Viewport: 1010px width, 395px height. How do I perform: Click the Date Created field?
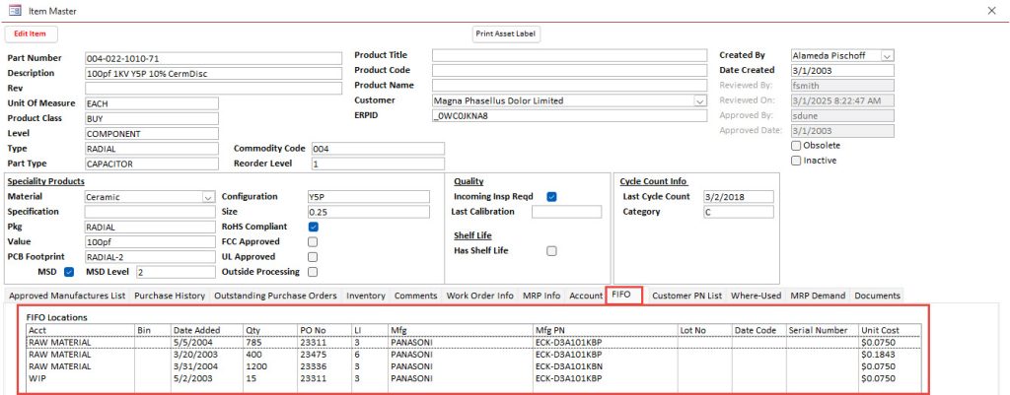842,71
